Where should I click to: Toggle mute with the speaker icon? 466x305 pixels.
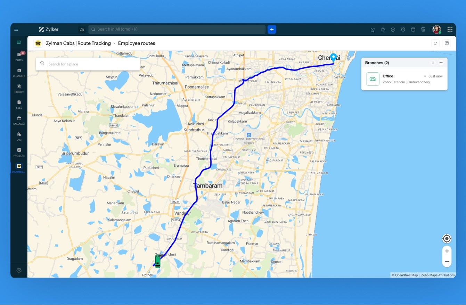[82, 29]
